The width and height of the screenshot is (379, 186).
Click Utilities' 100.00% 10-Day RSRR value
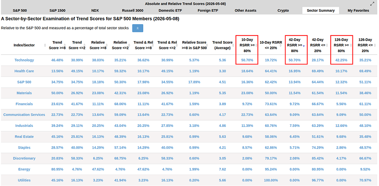tap(271, 180)
